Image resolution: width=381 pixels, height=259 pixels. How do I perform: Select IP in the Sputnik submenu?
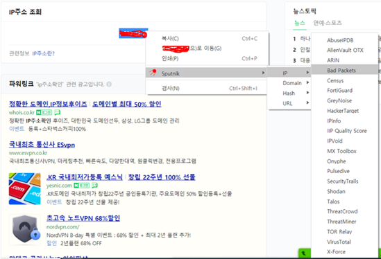tap(289, 73)
